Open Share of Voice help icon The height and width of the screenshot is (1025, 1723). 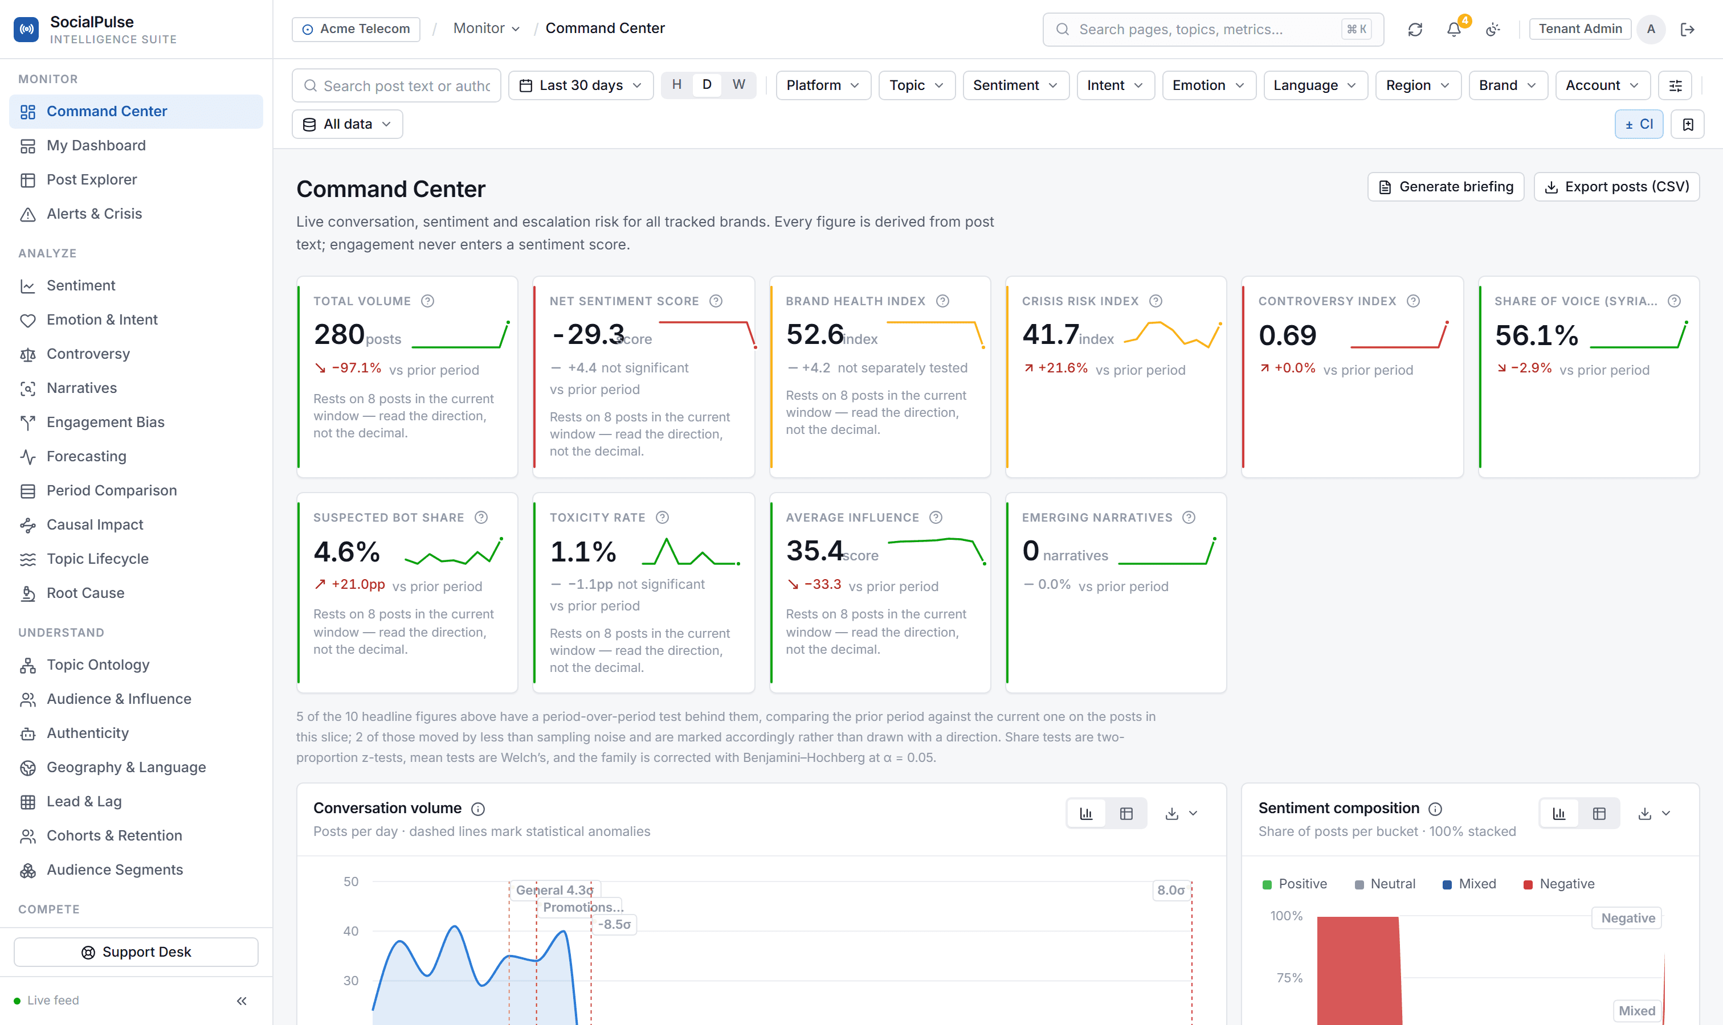tap(1674, 301)
